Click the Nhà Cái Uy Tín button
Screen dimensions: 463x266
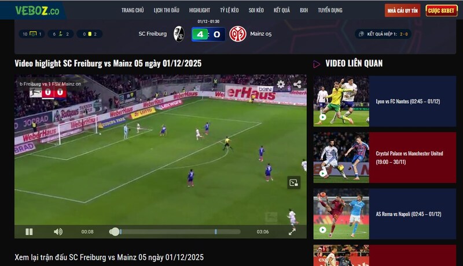pos(403,10)
